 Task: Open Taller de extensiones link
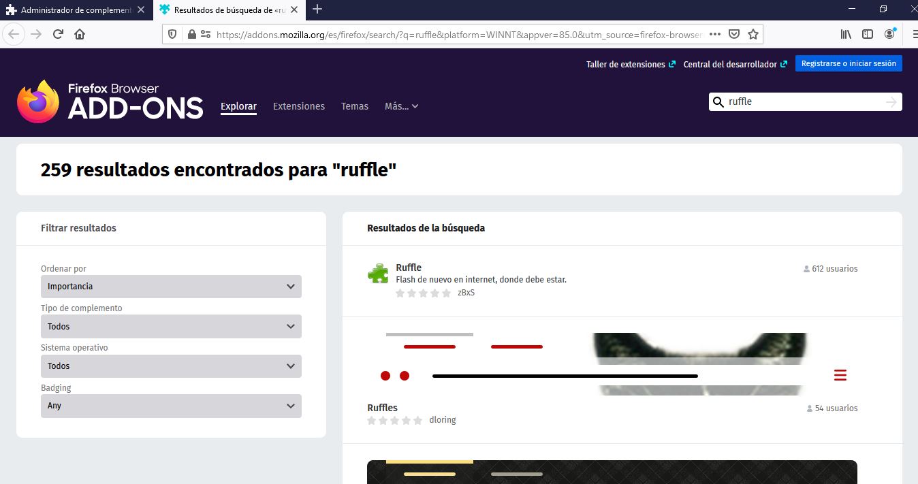coord(631,64)
